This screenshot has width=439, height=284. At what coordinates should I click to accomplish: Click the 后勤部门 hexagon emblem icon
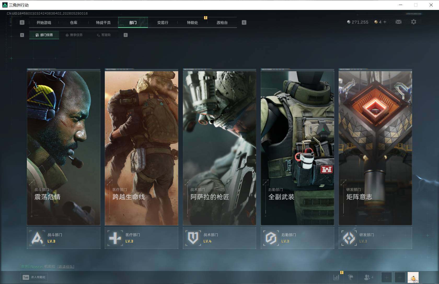tap(271, 238)
